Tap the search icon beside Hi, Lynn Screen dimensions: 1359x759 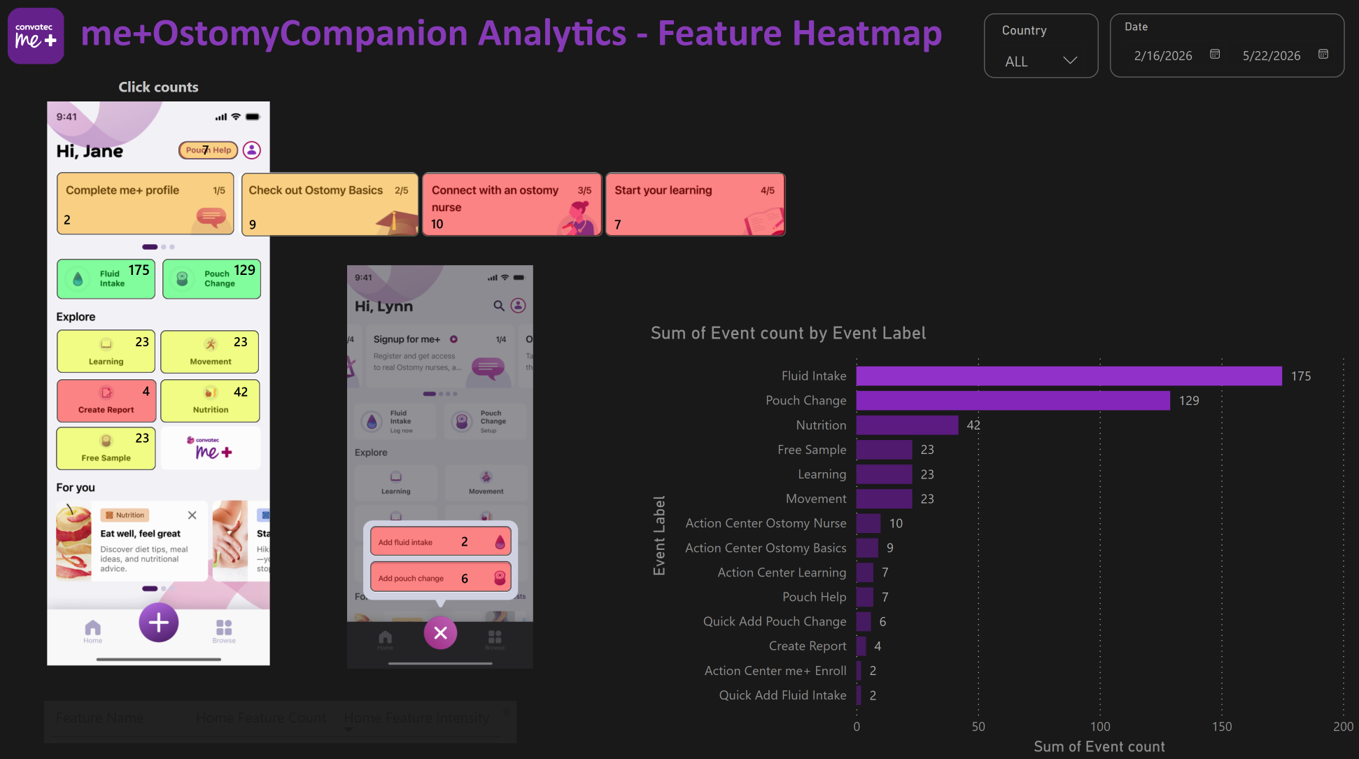click(499, 306)
